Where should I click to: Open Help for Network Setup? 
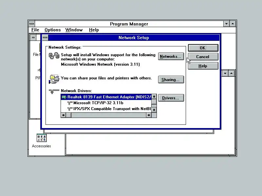coord(203,66)
